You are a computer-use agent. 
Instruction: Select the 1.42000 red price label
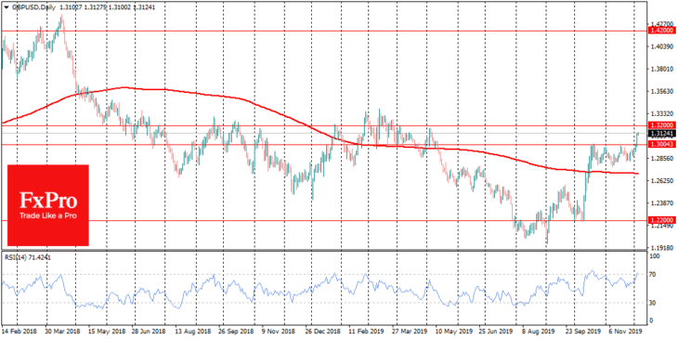point(660,32)
